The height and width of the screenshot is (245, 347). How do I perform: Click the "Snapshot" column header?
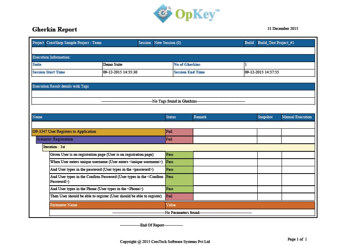269,117
